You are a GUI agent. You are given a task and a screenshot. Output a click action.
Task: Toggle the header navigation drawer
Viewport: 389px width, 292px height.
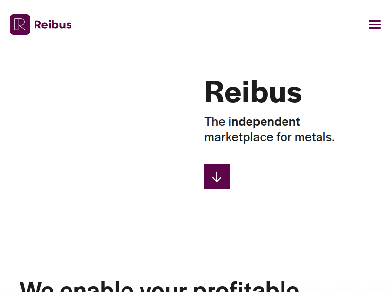tap(374, 24)
